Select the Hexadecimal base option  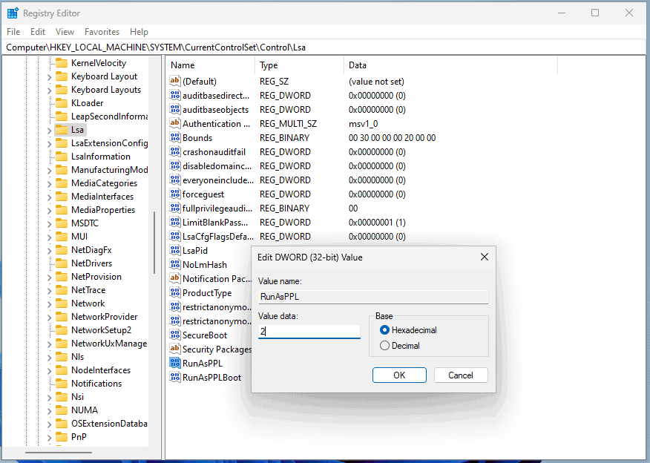[x=384, y=330]
